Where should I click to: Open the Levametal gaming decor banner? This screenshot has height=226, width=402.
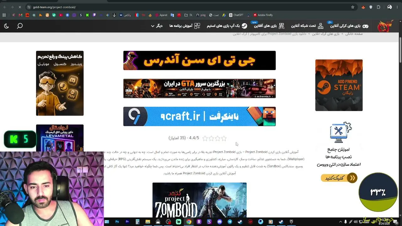pyautogui.click(x=60, y=138)
